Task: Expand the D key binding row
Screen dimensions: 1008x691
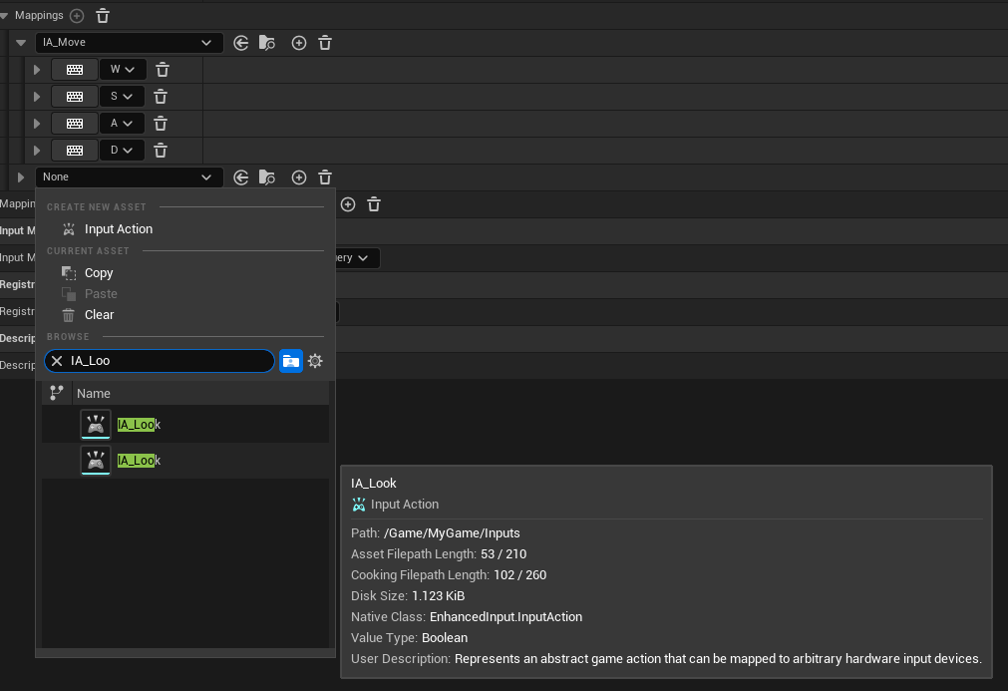Action: click(37, 151)
